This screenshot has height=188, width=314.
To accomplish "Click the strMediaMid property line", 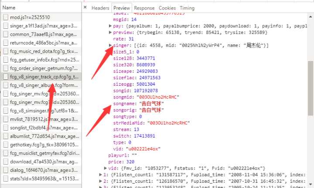I will [151, 123].
